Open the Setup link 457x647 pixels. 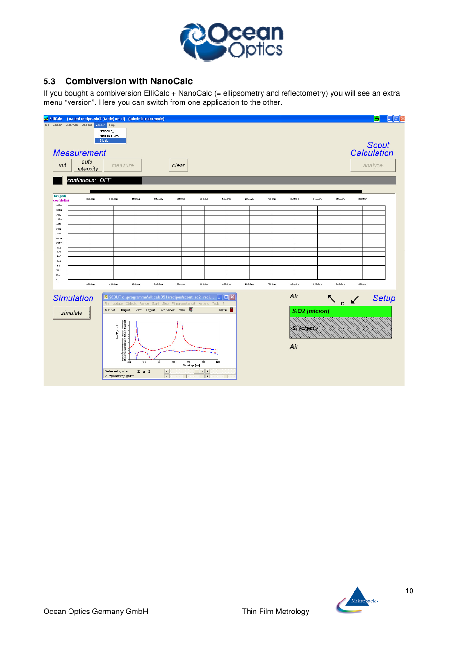point(384,298)
